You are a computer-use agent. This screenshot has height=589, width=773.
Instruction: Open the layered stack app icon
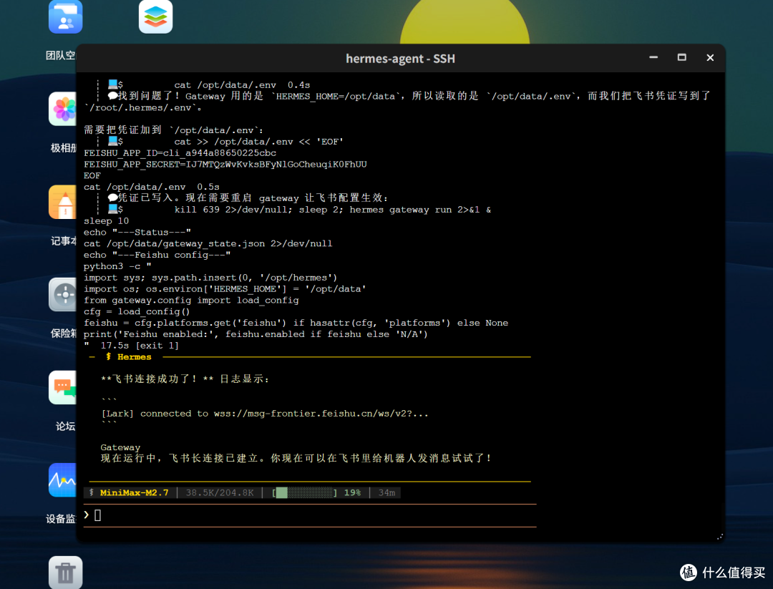click(x=156, y=16)
